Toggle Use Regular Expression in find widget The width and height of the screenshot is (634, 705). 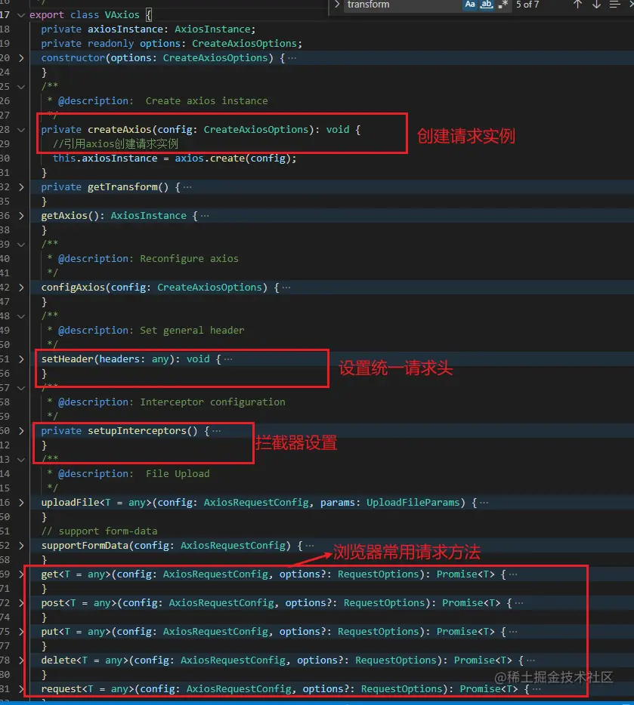point(503,5)
